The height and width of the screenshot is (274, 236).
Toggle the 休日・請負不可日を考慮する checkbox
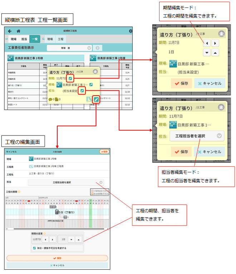pos(34,248)
